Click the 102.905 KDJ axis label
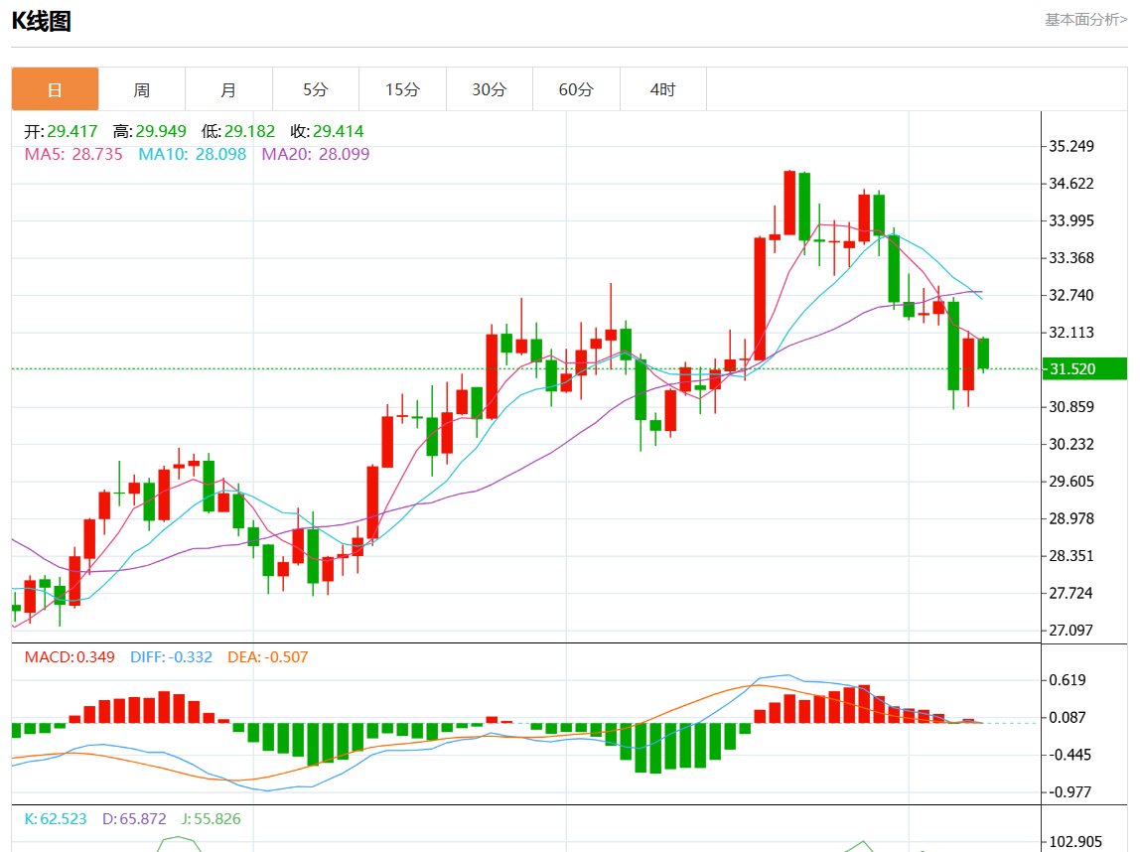 coord(1075,842)
